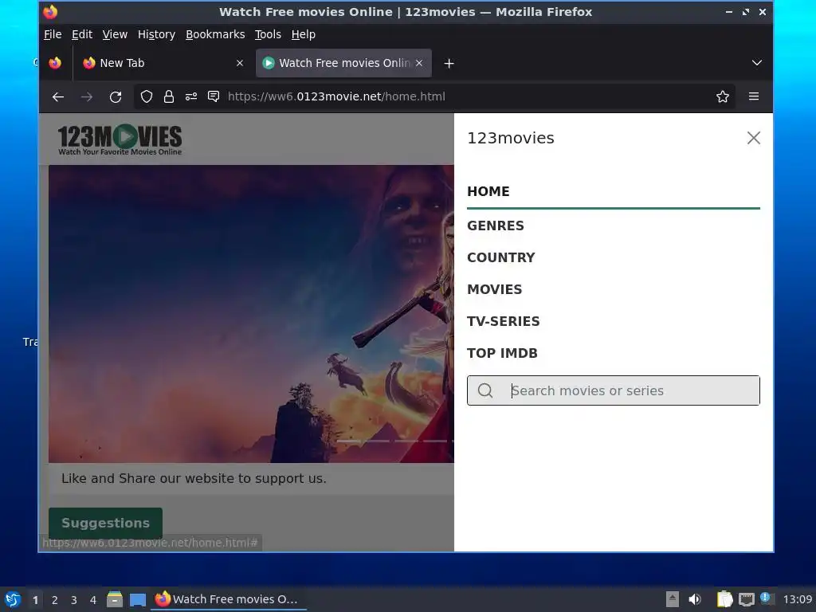Open MOVIES in side menu

point(494,289)
